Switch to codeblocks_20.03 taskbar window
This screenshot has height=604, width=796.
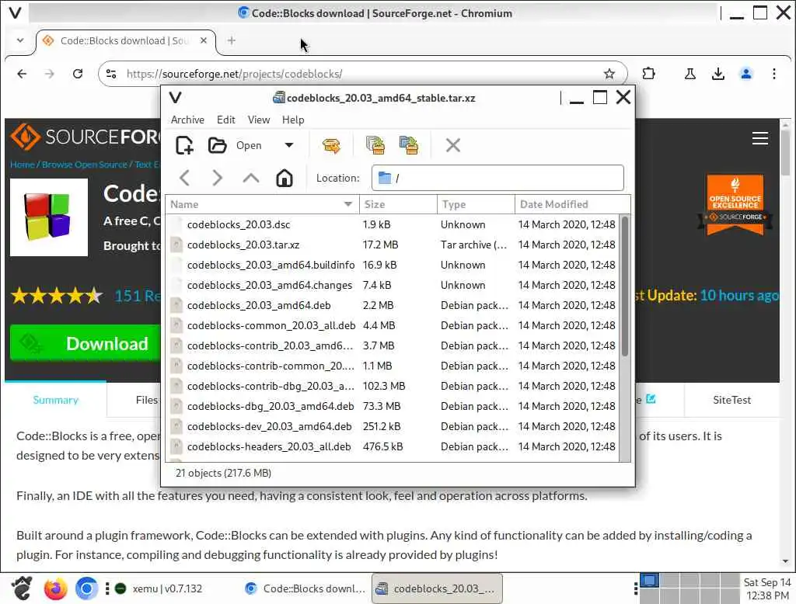click(437, 588)
